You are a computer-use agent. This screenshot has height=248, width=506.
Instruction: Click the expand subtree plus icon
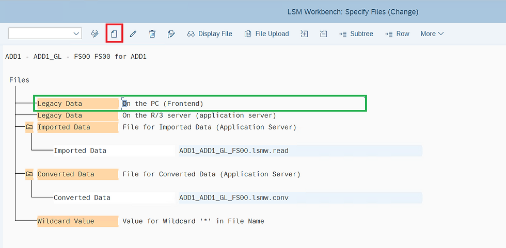coord(304,34)
